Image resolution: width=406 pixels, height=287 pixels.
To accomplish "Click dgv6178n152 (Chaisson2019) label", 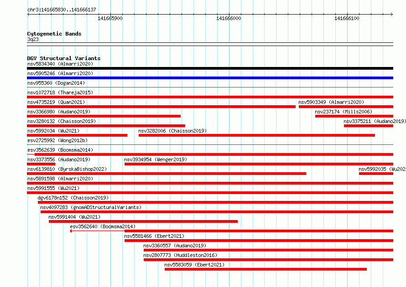I will (73, 198).
